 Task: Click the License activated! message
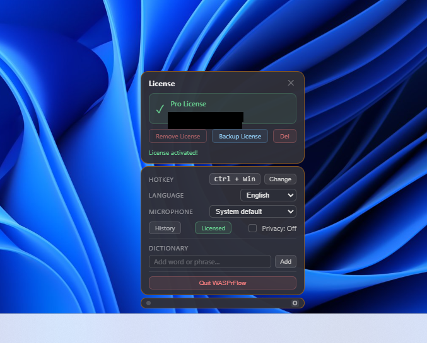point(173,153)
